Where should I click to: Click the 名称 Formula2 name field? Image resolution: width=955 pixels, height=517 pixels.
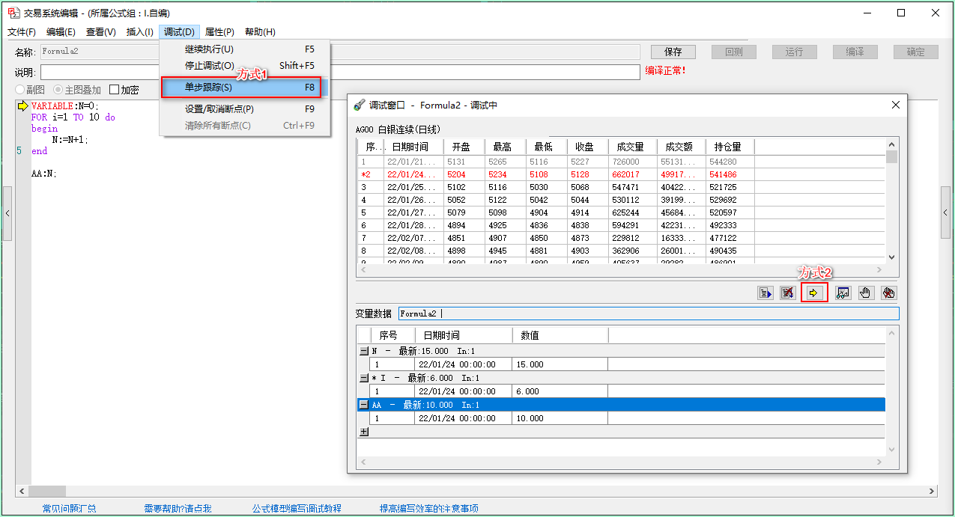click(340, 52)
